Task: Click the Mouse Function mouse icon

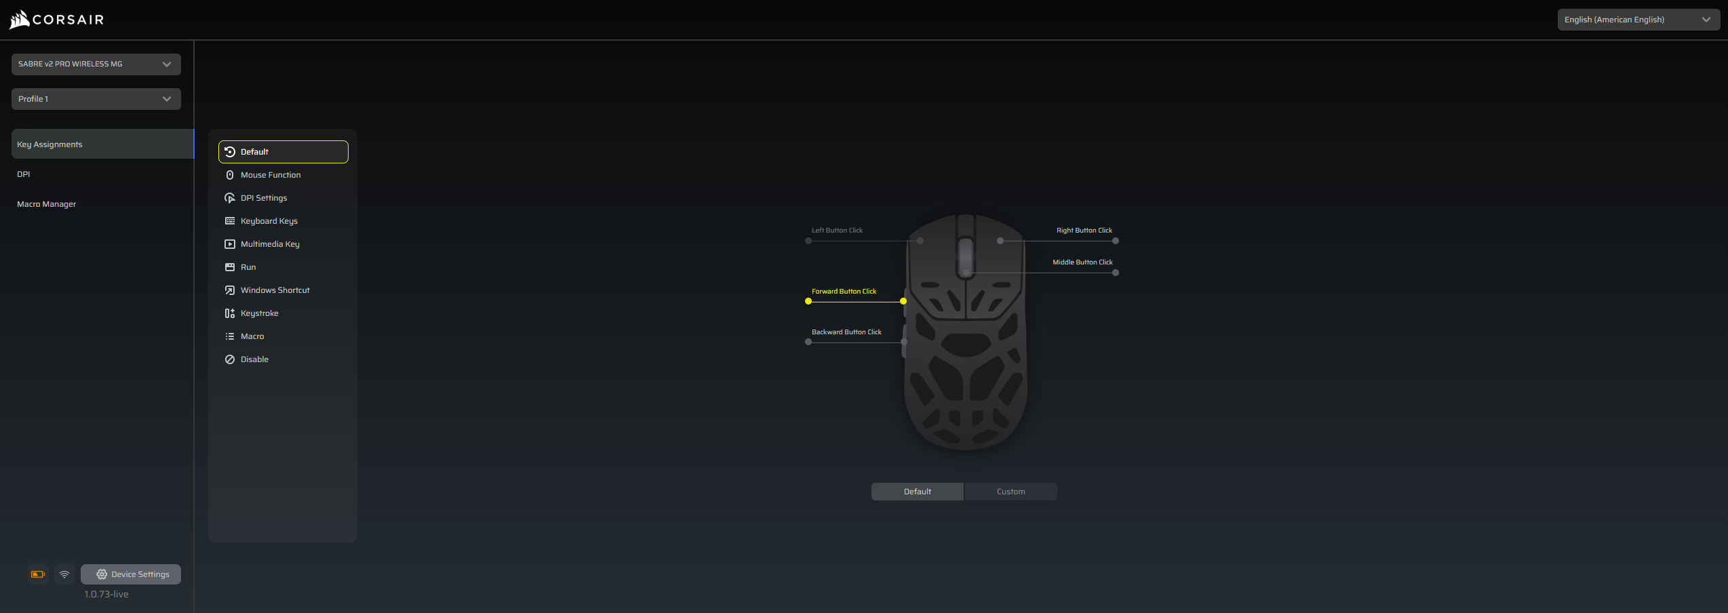Action: [x=230, y=175]
